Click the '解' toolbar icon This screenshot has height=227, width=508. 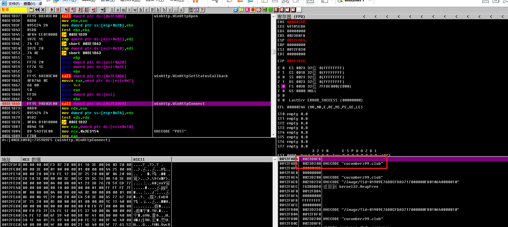click(293, 10)
